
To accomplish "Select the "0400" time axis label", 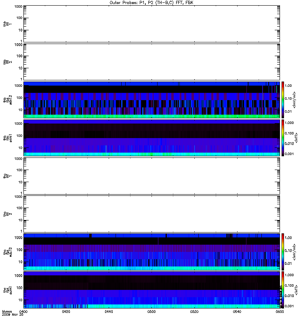I will pos(23,311).
